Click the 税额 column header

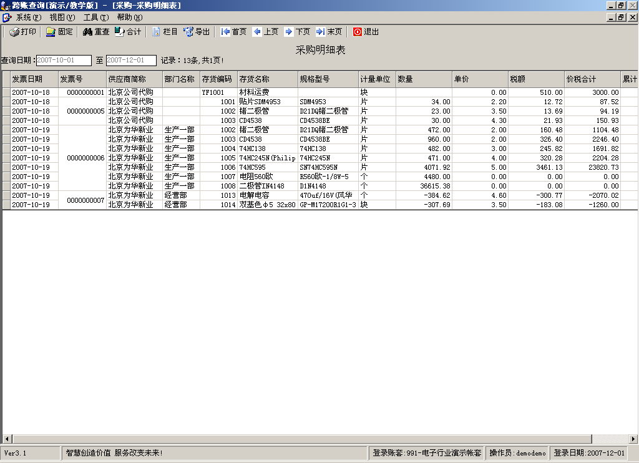(536, 79)
